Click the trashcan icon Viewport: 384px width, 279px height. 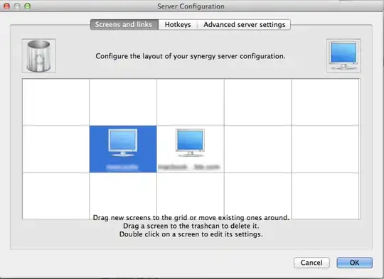[x=38, y=56]
